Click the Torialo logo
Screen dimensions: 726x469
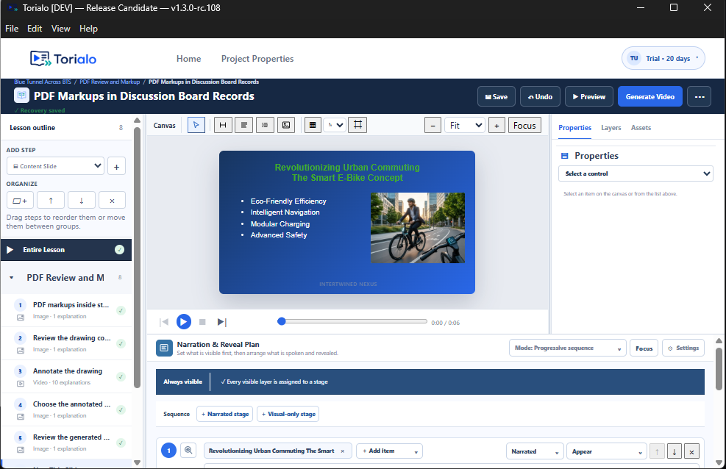click(x=63, y=59)
